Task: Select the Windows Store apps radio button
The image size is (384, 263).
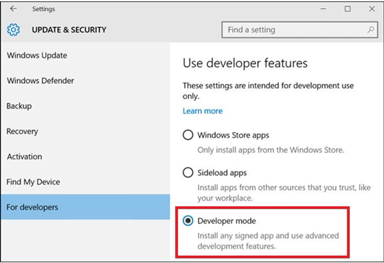Action: click(188, 135)
